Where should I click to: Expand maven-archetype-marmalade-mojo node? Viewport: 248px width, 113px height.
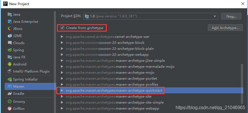62,67
